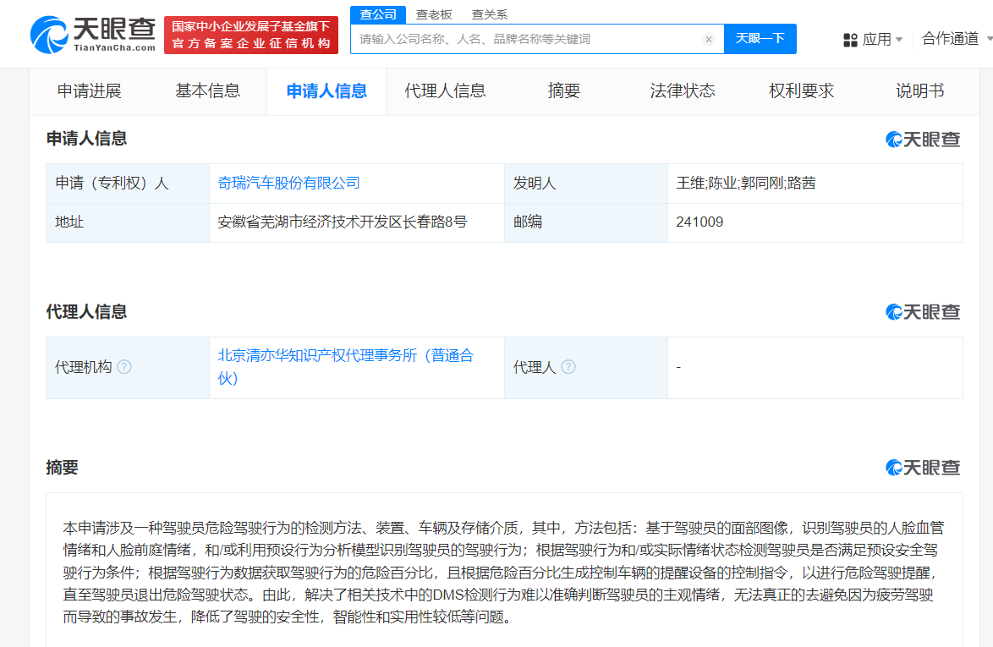Click the 代理人信息 section heading
Screen dimensions: 993x647
[87, 312]
